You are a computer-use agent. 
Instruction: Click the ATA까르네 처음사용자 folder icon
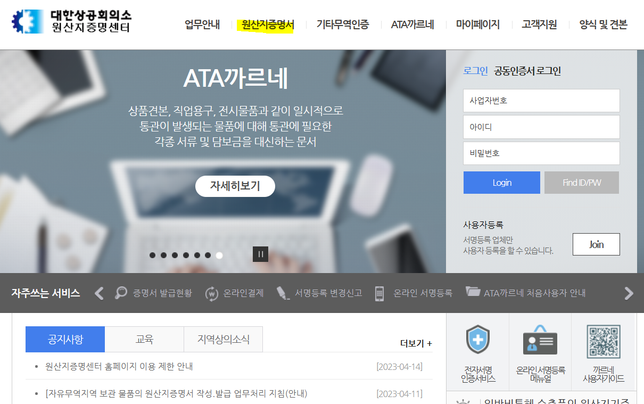click(x=473, y=291)
